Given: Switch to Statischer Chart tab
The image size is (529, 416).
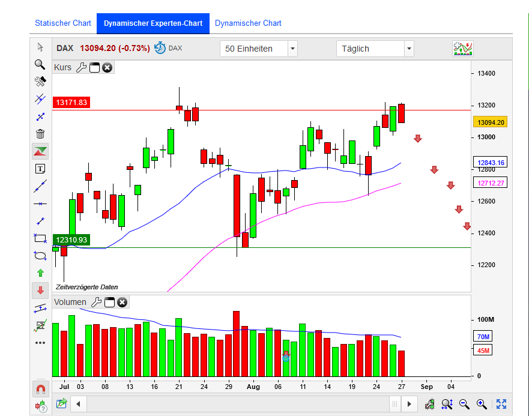Looking at the screenshot, I should tap(63, 23).
